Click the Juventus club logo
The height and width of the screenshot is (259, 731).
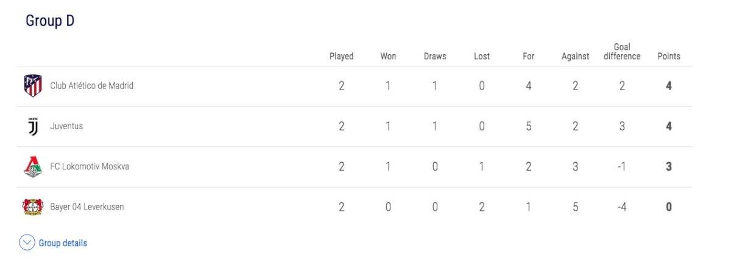point(34,127)
